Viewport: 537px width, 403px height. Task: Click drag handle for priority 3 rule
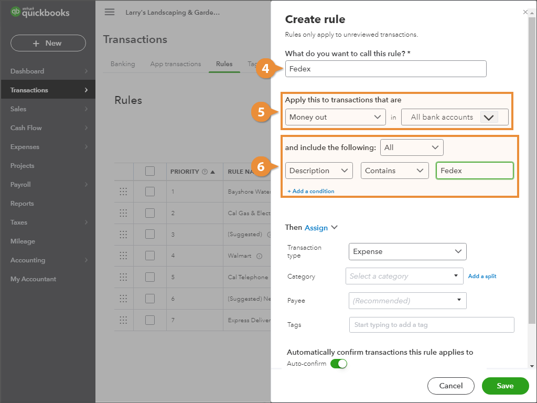[123, 235]
